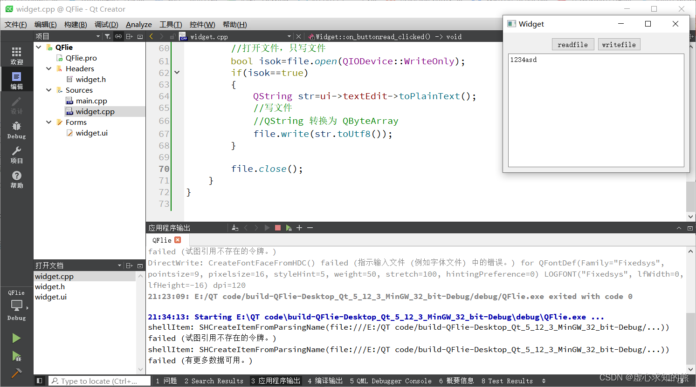Switch to 4 编译输出 pane
This screenshot has width=696, height=387.
[325, 381]
